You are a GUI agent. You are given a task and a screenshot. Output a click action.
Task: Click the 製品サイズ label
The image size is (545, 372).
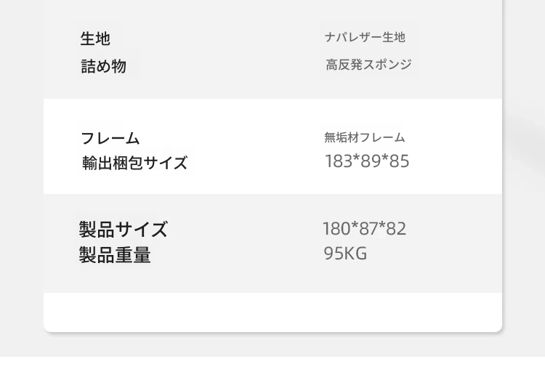click(124, 229)
